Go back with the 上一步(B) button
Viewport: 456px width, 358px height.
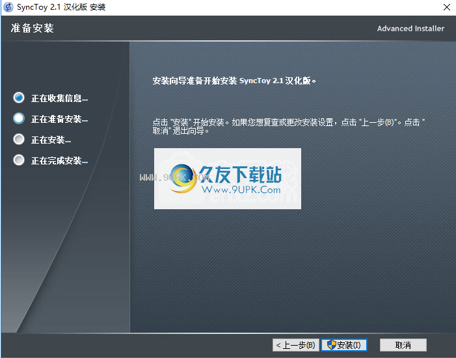[x=296, y=345]
